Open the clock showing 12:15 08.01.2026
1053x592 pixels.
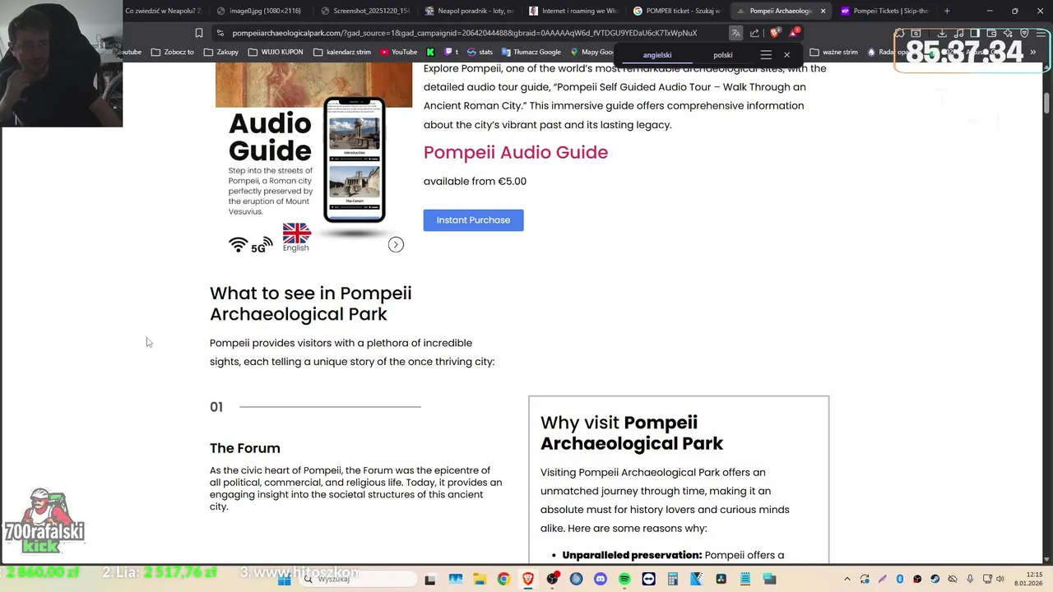tap(1028, 579)
